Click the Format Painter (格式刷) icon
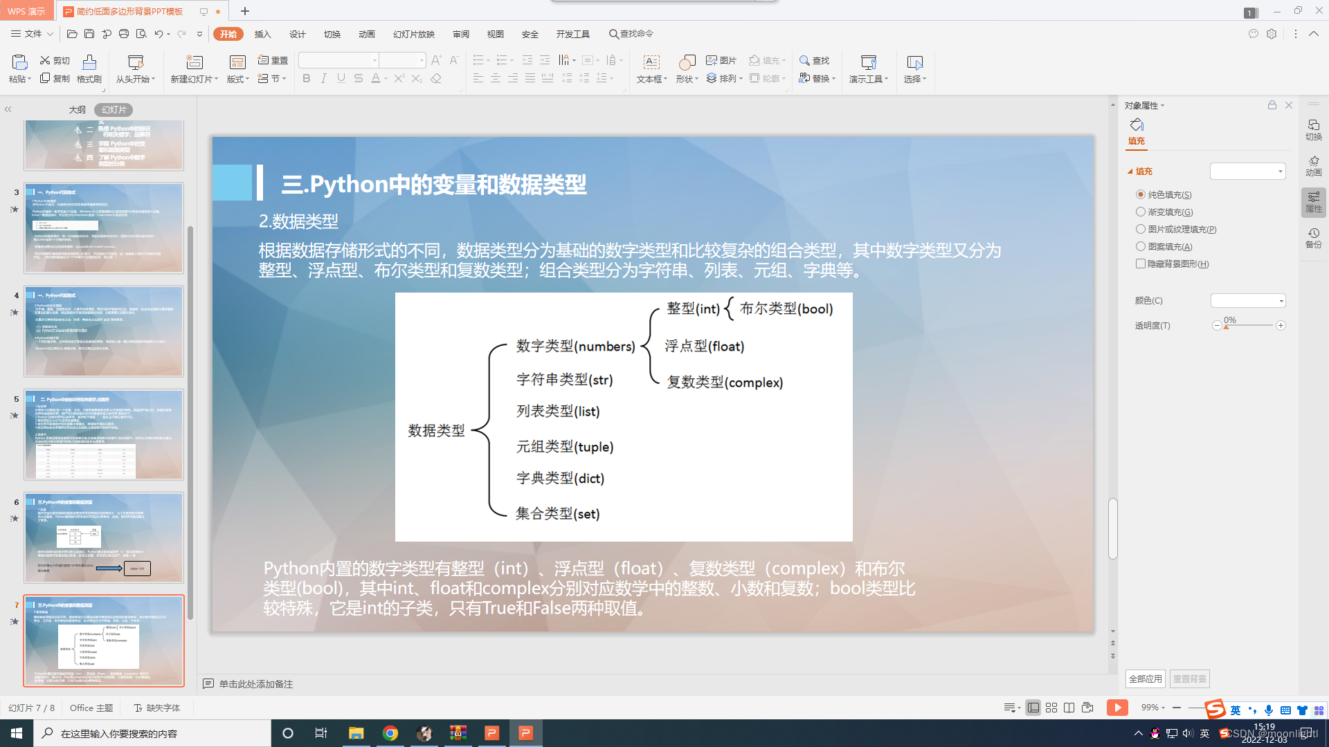The height and width of the screenshot is (747, 1329). pyautogui.click(x=89, y=62)
